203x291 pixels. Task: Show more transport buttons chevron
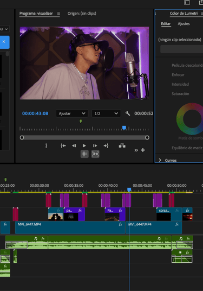click(136, 150)
